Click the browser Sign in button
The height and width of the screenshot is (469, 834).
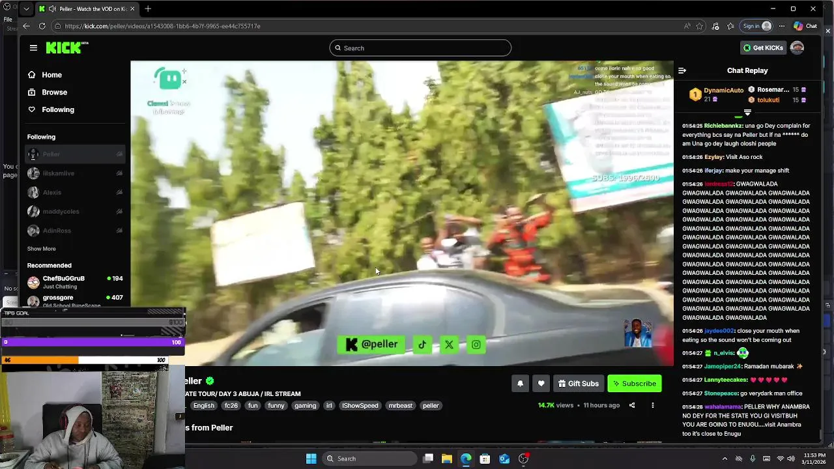(x=757, y=26)
